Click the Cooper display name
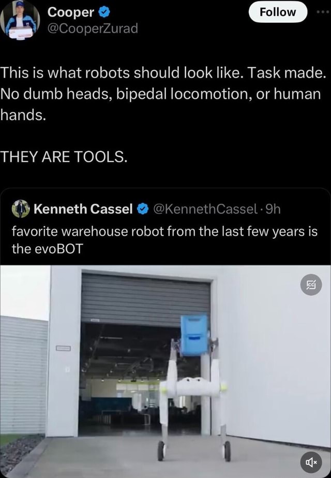The image size is (331, 478). point(71,12)
